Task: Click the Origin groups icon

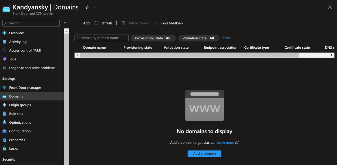Action: 4,105
